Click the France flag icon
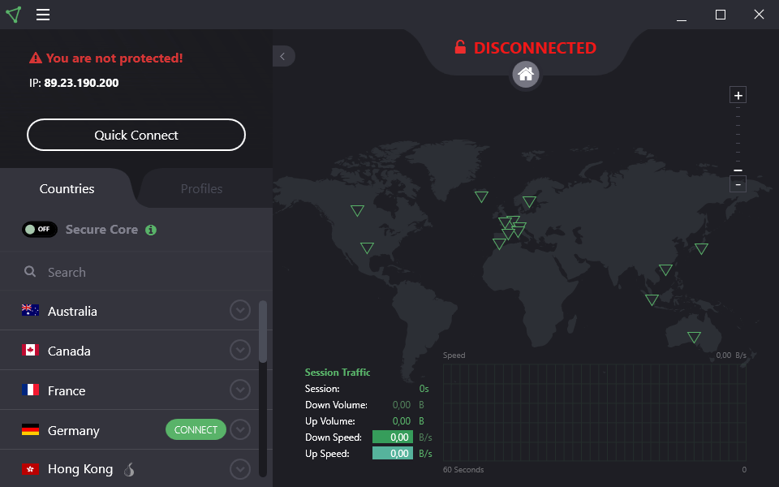The height and width of the screenshot is (487, 779). [30, 390]
